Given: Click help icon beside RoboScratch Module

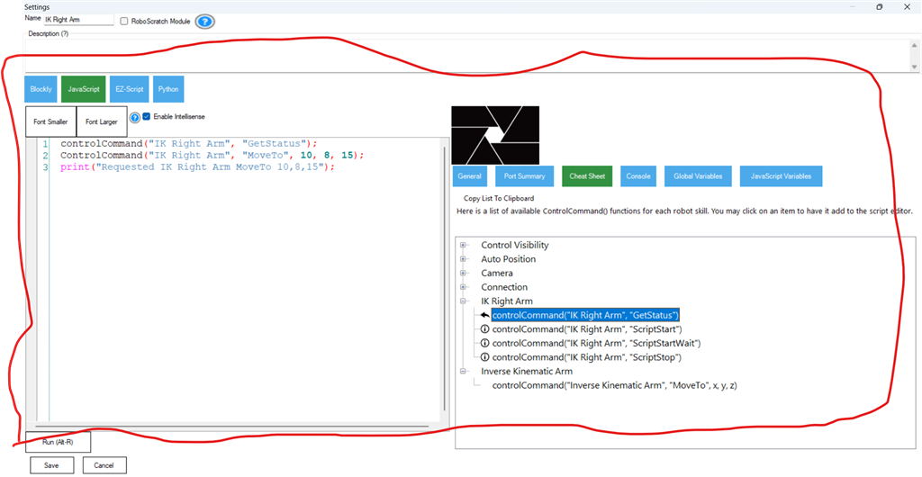Looking at the screenshot, I should coord(205,21).
